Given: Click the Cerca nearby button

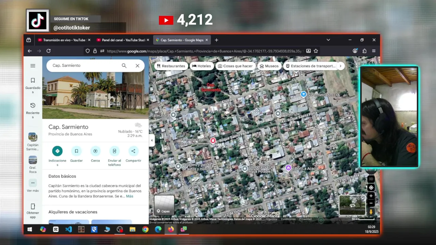Looking at the screenshot, I should click(x=95, y=151).
